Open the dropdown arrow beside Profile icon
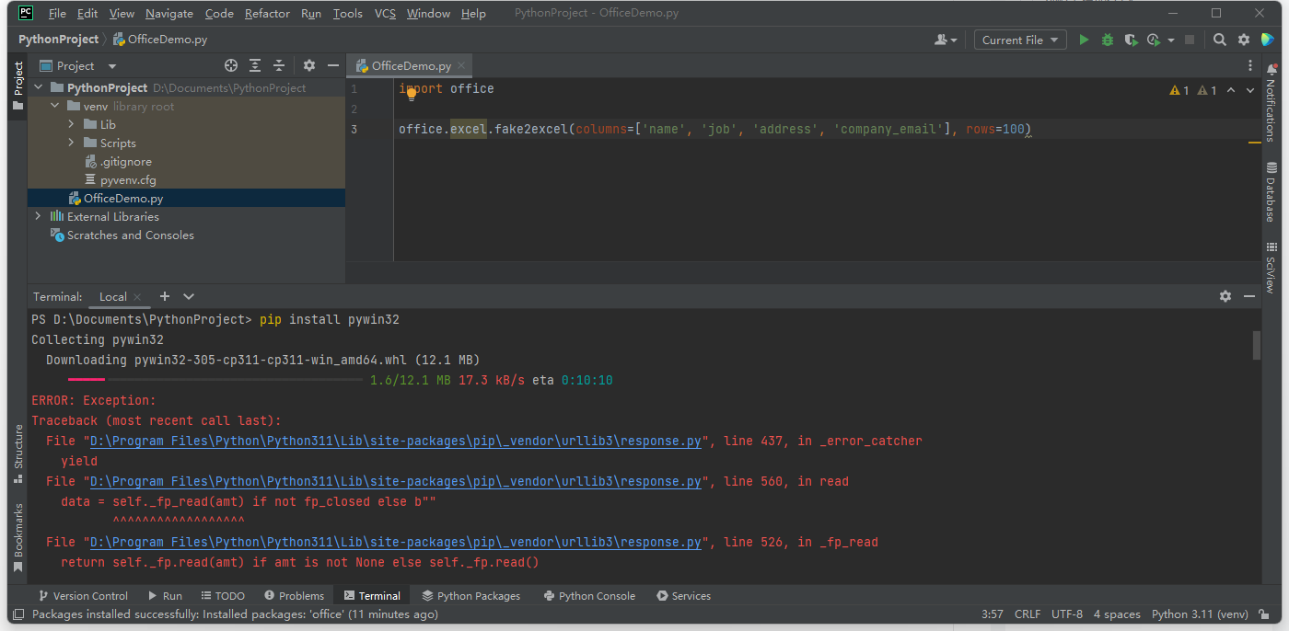1289x631 pixels. click(1171, 40)
